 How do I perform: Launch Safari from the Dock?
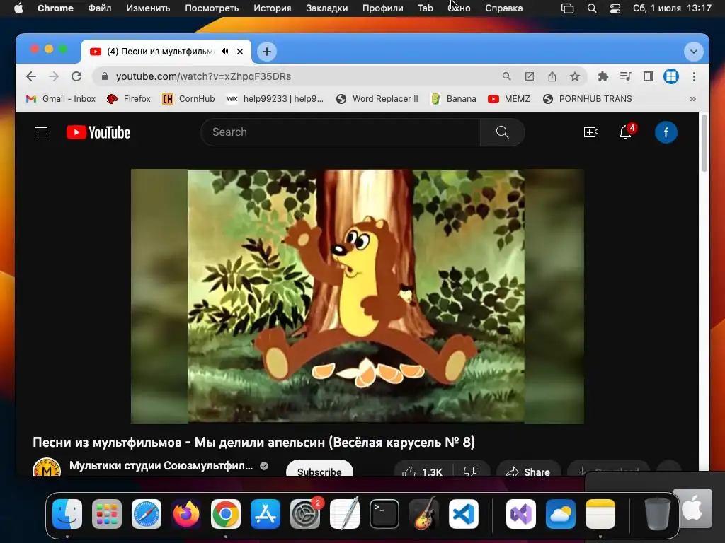coord(147,514)
